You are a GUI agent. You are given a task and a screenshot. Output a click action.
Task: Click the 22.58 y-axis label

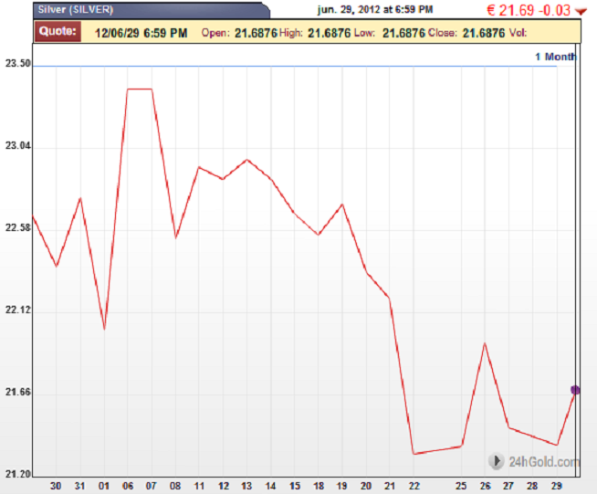(x=18, y=227)
